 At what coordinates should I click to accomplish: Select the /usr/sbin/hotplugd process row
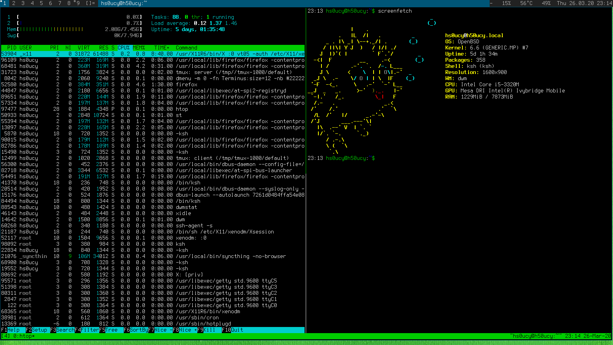[x=153, y=324]
